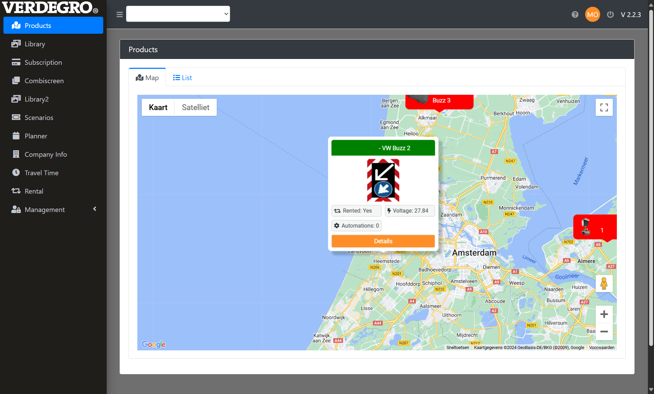Viewport: 654px width, 394px height.
Task: Click the Scenarios ticket icon
Action: pyautogui.click(x=16, y=117)
